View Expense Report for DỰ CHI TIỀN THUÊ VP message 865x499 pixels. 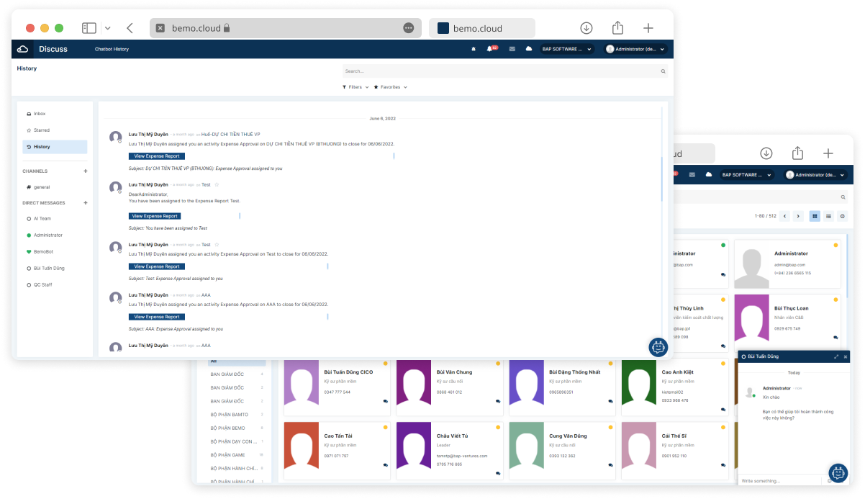pyautogui.click(x=157, y=156)
